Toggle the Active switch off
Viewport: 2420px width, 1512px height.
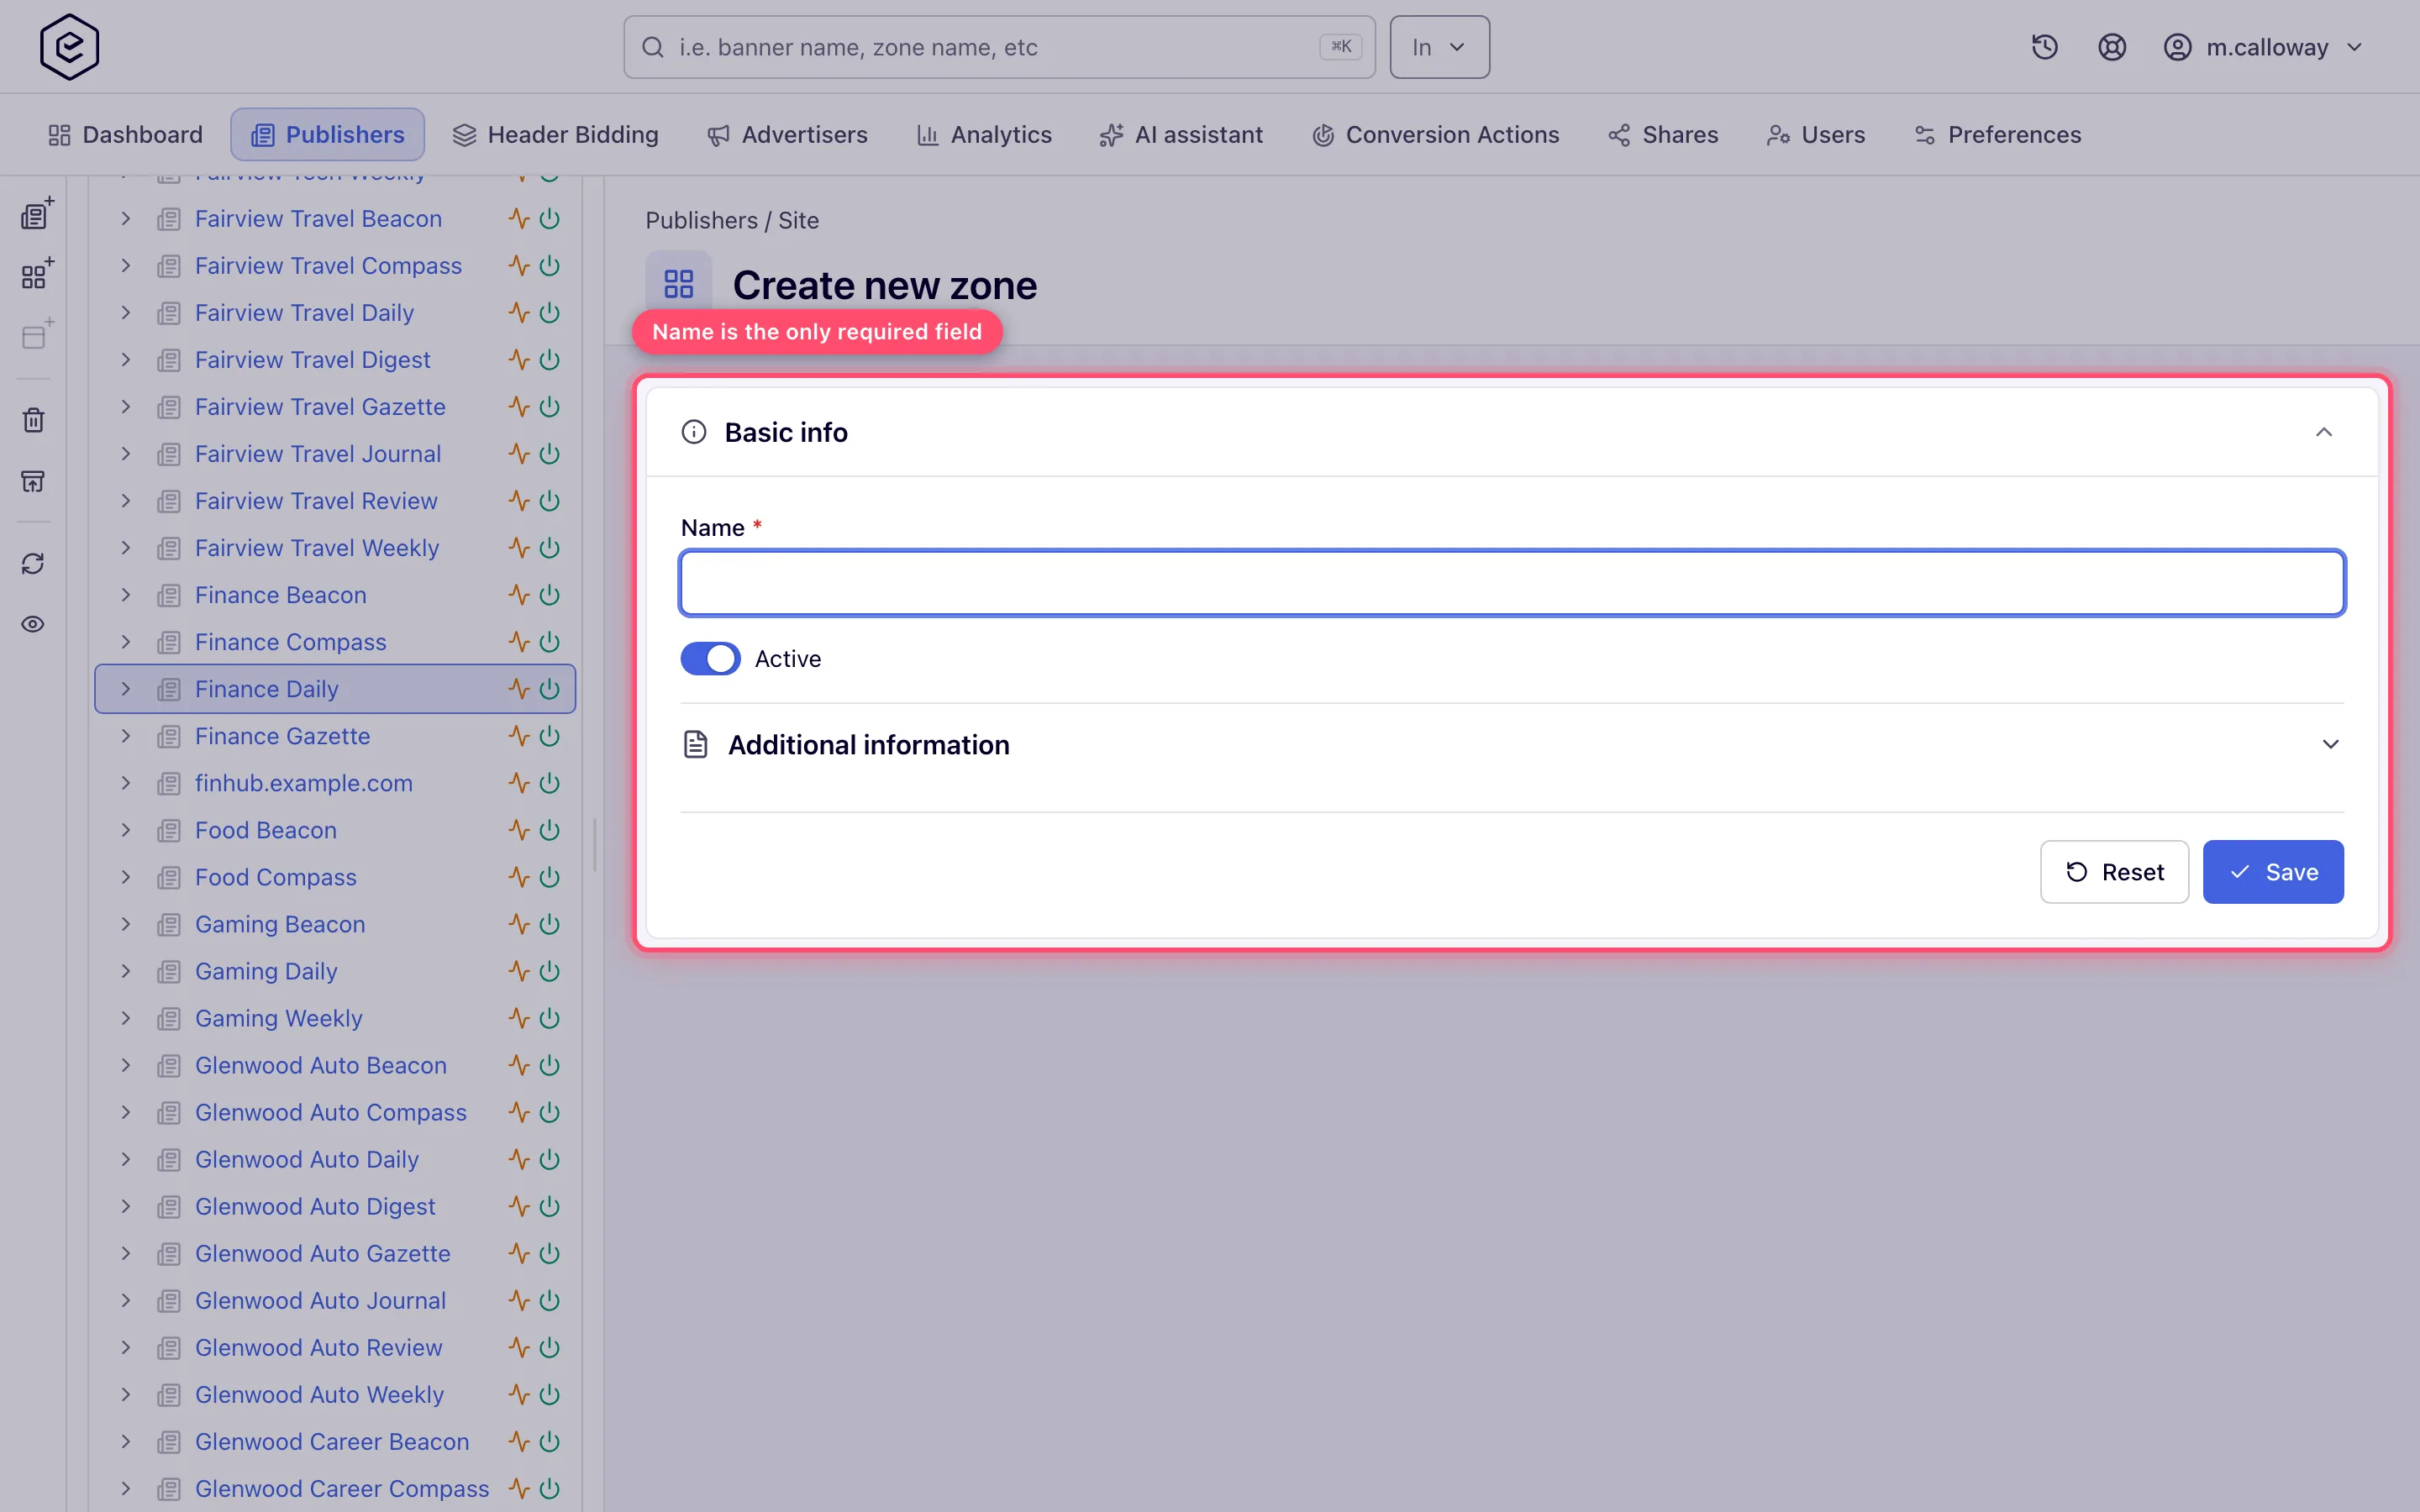710,659
